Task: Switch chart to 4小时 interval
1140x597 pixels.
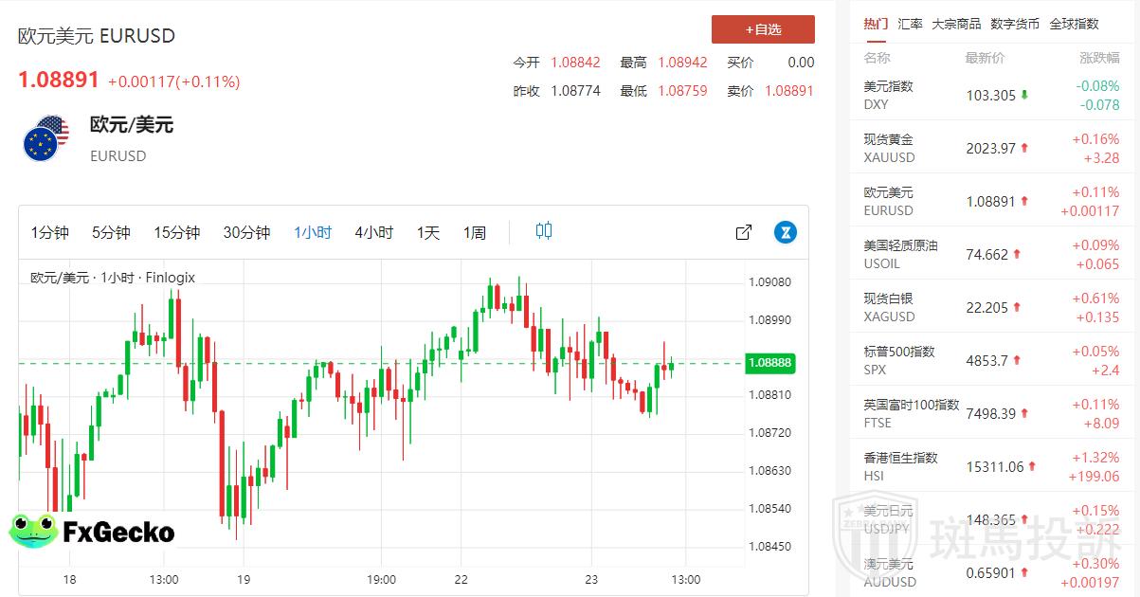Action: point(373,232)
